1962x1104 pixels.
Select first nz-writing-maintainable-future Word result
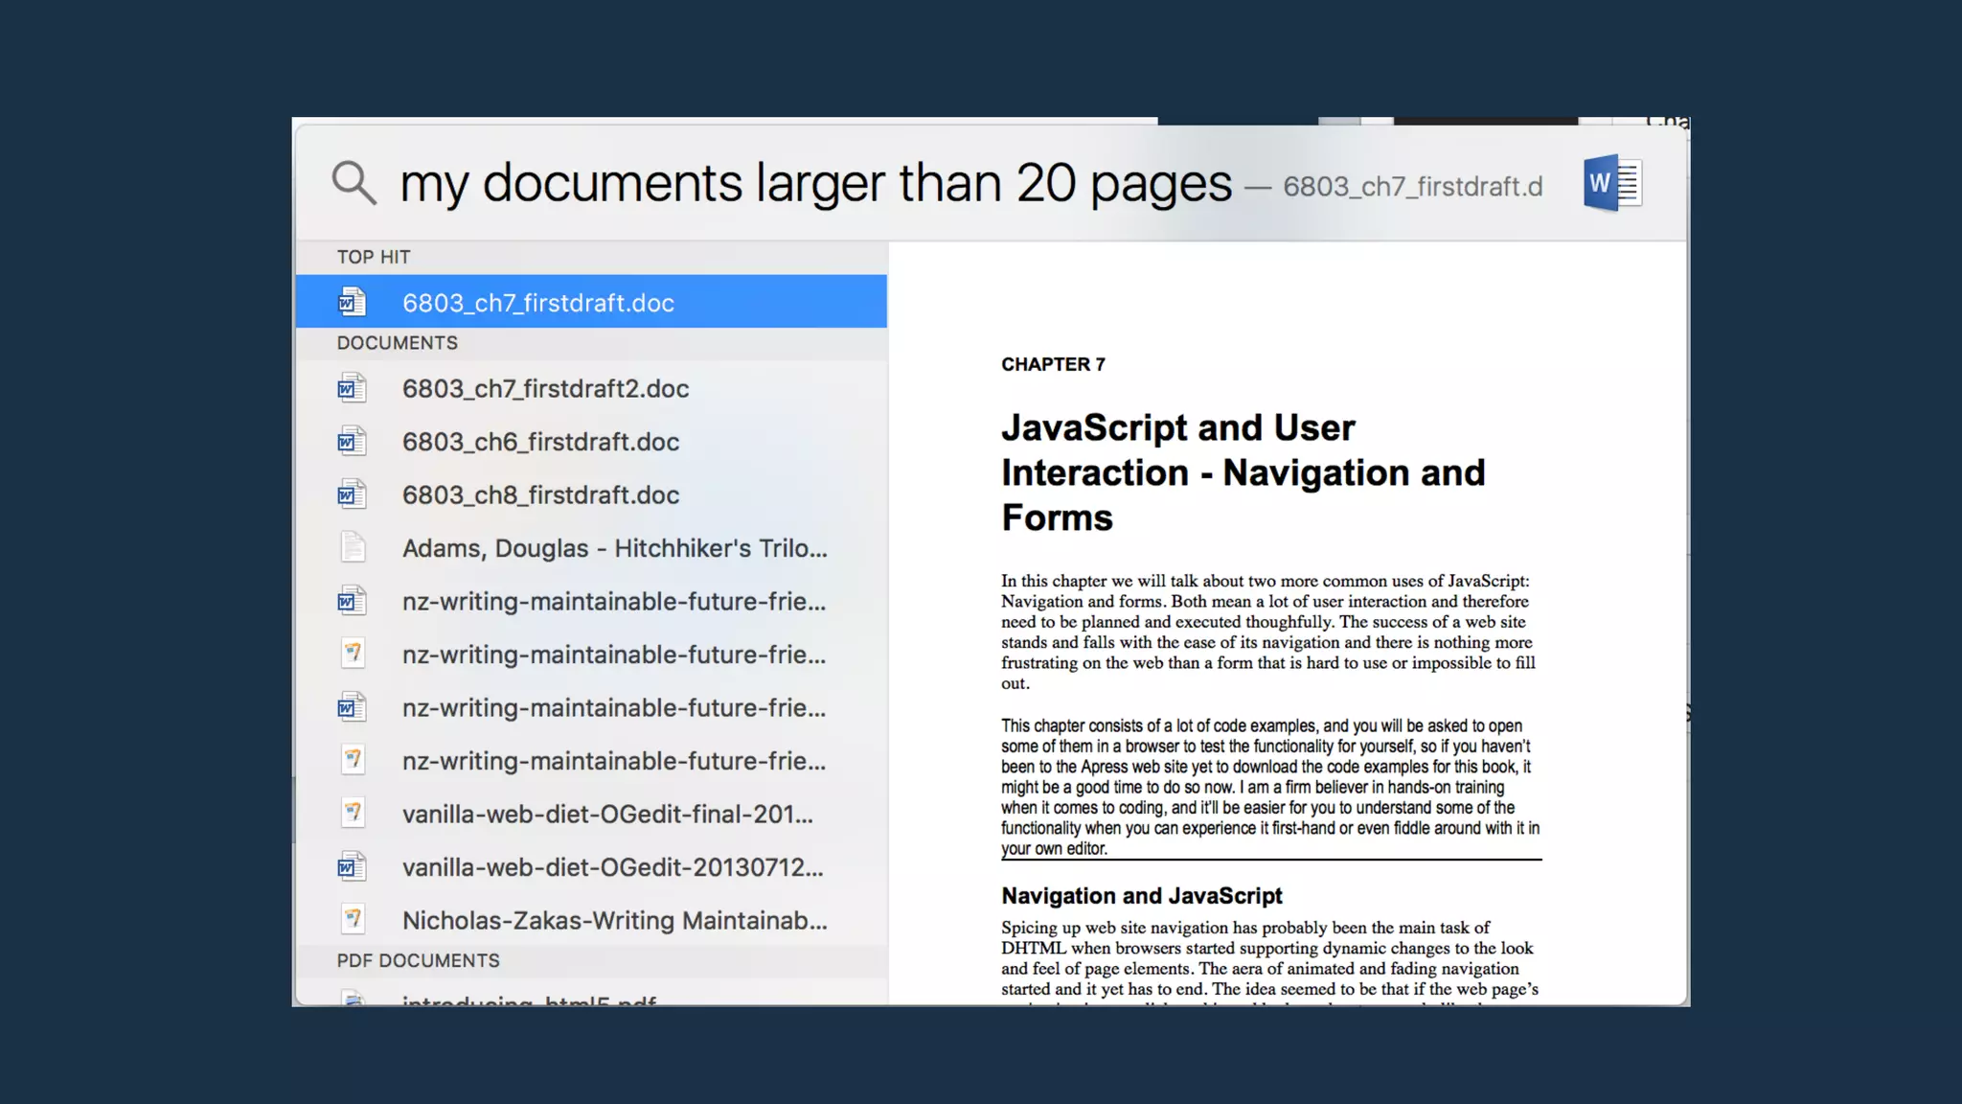[613, 602]
